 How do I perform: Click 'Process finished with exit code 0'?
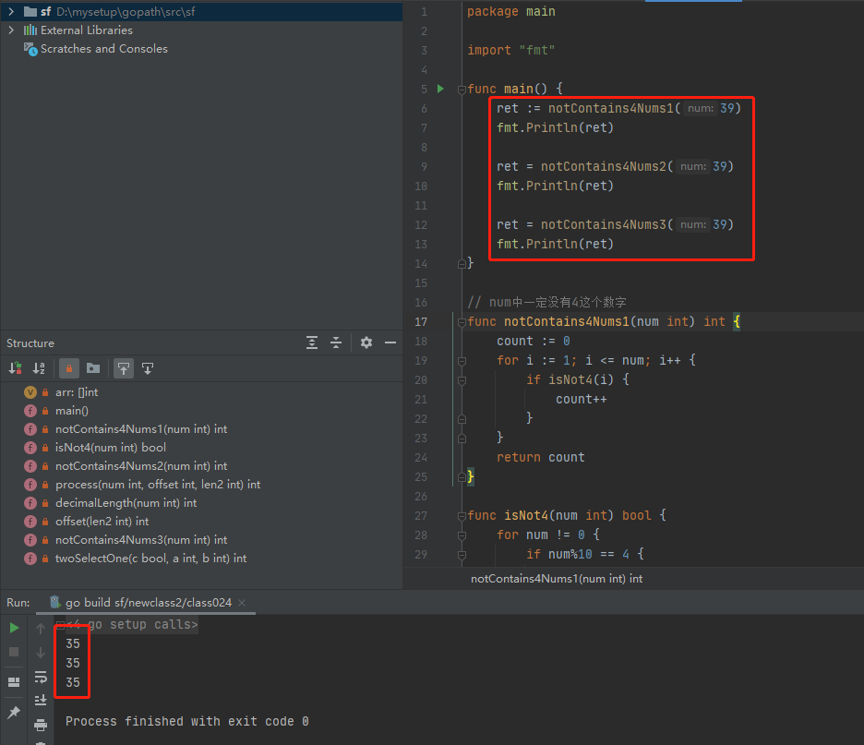click(187, 721)
